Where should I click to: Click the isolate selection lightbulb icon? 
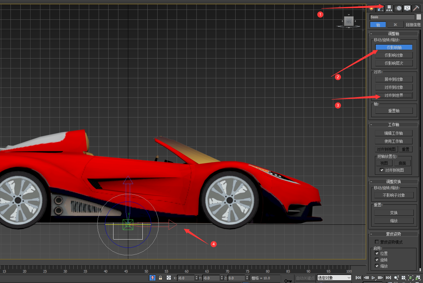click(152, 278)
